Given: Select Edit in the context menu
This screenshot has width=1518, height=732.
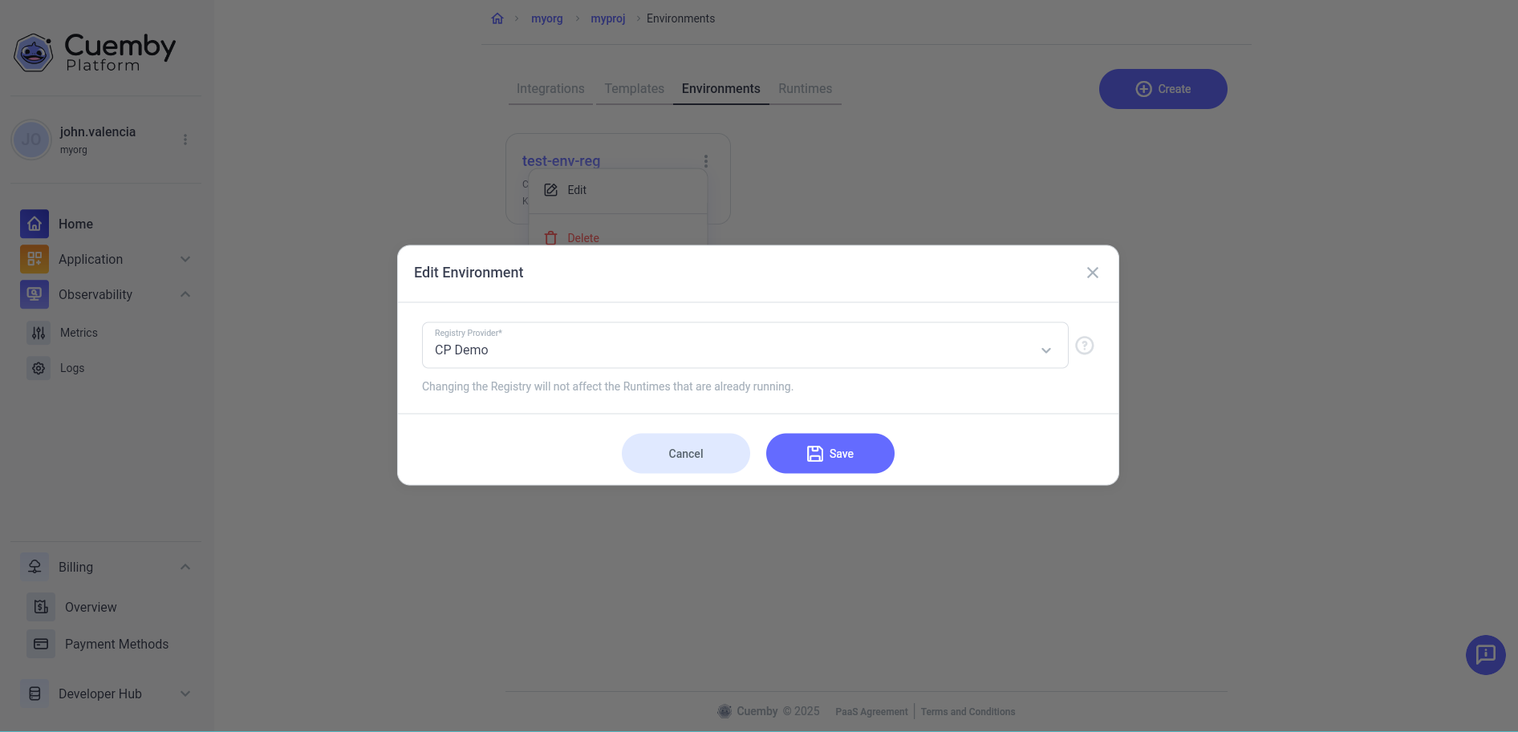Looking at the screenshot, I should (x=575, y=190).
